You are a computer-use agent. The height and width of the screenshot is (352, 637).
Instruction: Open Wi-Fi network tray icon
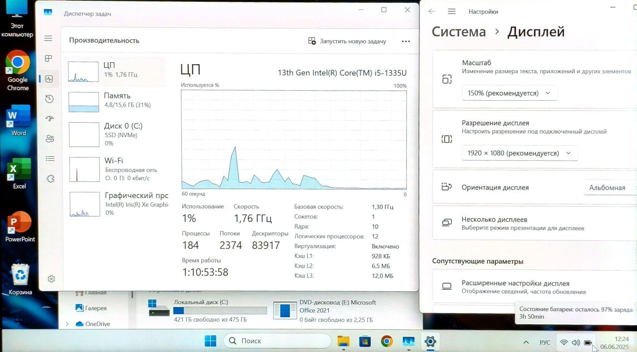point(564,342)
